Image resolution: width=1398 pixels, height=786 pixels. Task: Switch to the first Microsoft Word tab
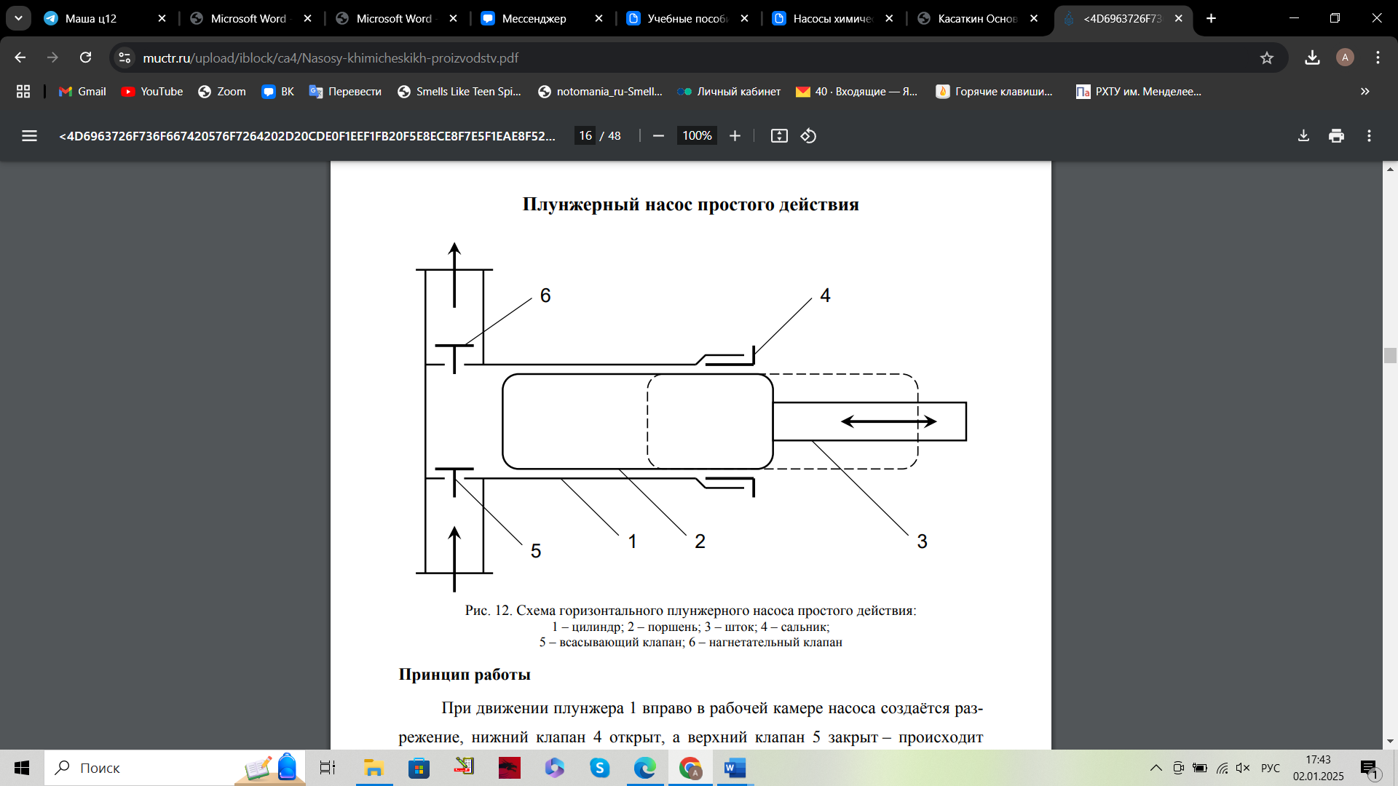(x=251, y=18)
